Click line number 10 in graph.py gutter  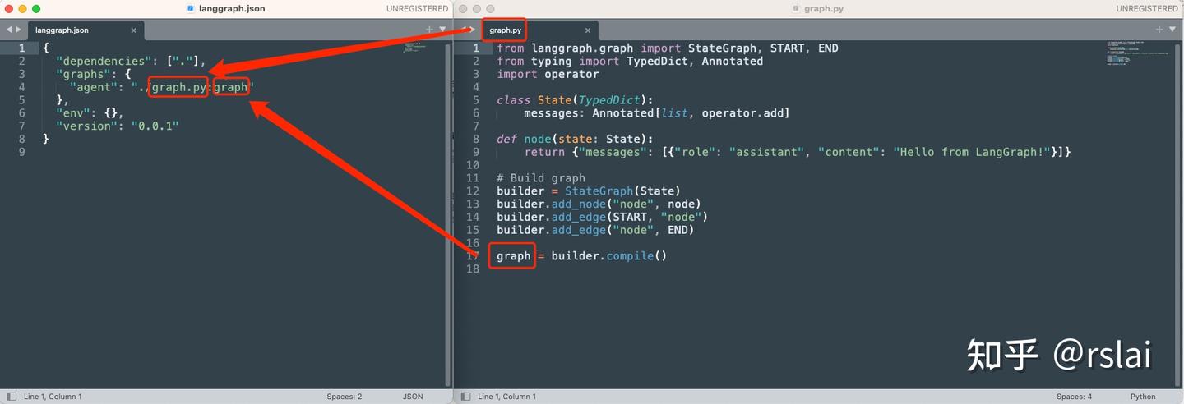click(472, 165)
